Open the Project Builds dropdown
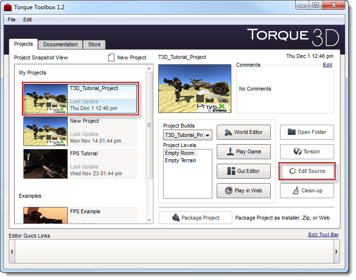356x280 pixels. 187,135
